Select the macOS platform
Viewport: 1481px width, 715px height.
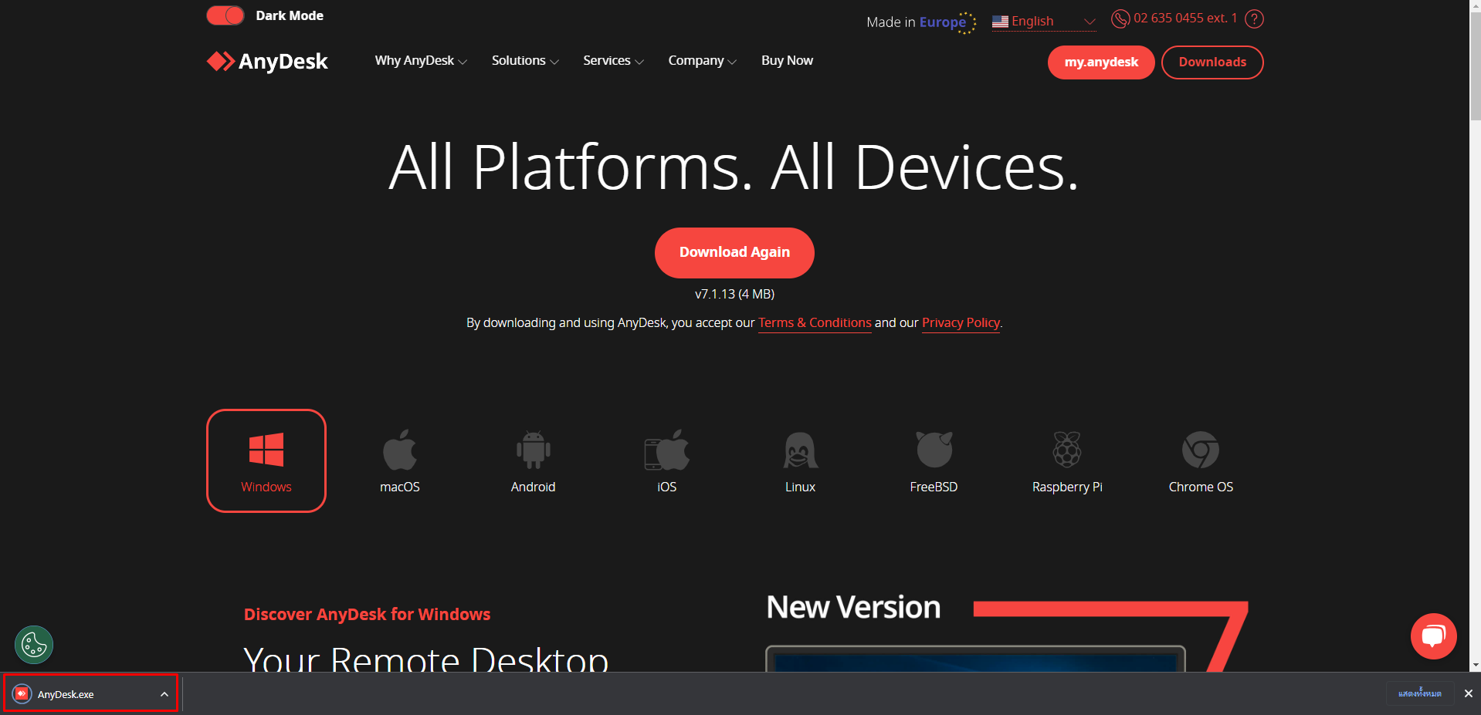coord(400,460)
